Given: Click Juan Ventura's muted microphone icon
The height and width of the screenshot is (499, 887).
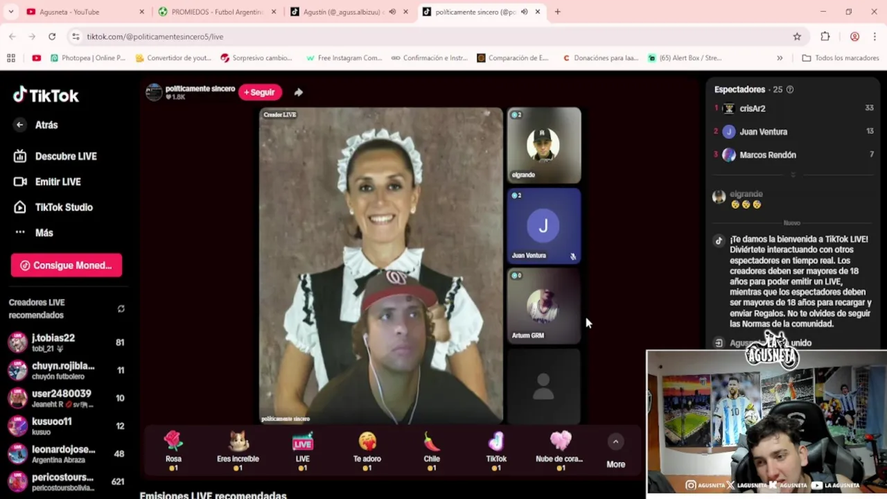Looking at the screenshot, I should click(573, 256).
